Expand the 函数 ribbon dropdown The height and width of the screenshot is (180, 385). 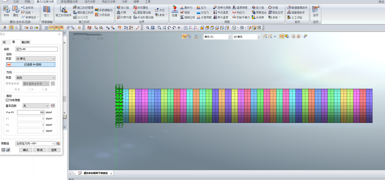click(x=33, y=12)
